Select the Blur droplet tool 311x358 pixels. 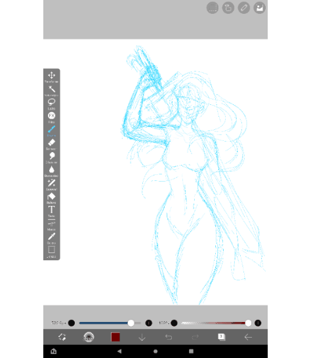tap(51, 171)
